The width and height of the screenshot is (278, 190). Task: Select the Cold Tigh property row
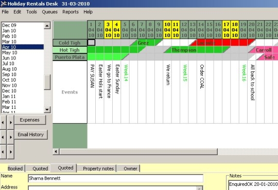[69, 43]
